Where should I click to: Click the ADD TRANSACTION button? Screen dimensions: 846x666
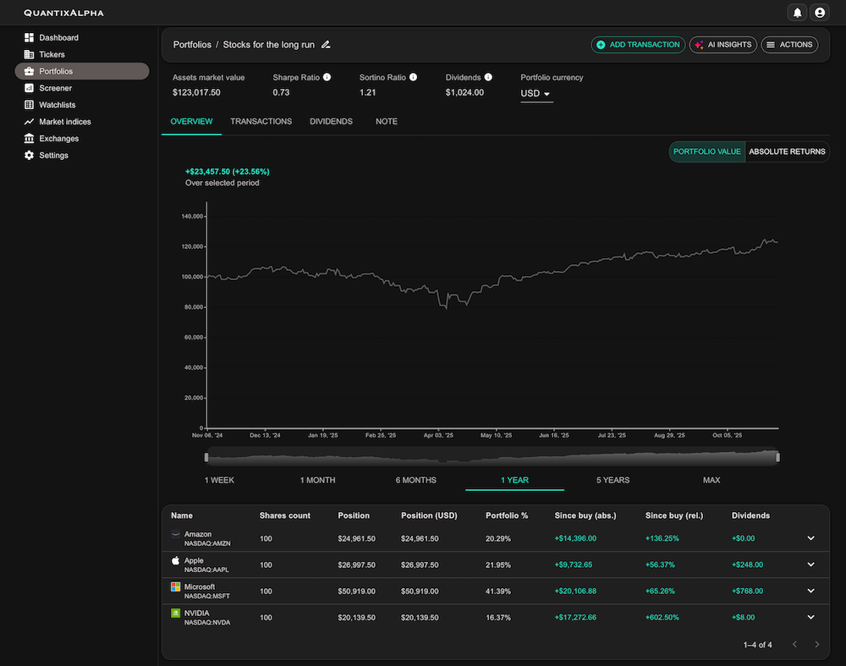638,45
